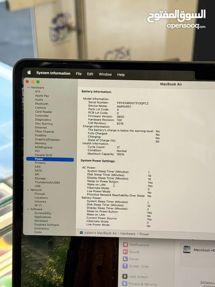Select Memory in the sidebar
Image resolution: width=215 pixels, height=287 pixels.
40,143
